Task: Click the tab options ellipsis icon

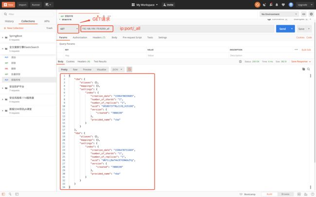Action: tap(109, 16)
